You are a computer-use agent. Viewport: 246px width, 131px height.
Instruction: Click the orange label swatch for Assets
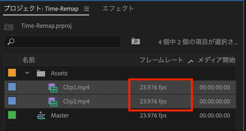tap(12, 73)
